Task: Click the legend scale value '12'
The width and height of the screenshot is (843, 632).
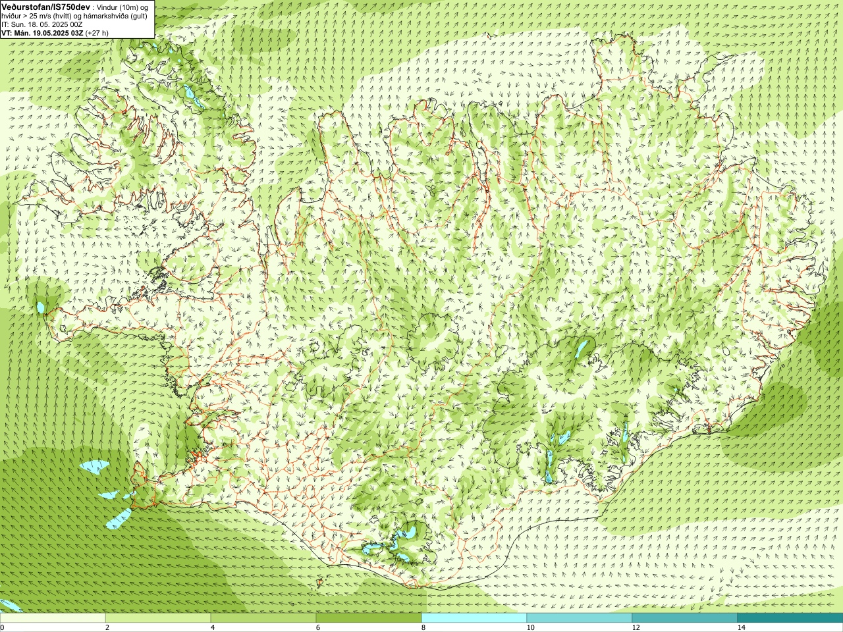Action: click(x=636, y=628)
